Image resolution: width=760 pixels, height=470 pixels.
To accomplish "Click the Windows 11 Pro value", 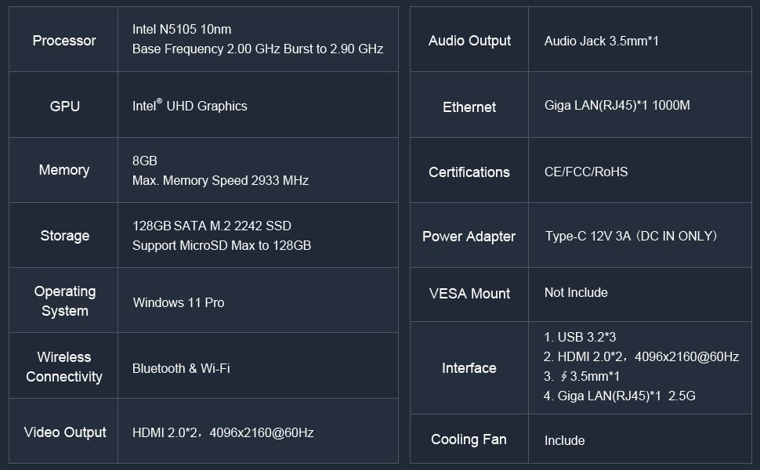I will pos(179,302).
